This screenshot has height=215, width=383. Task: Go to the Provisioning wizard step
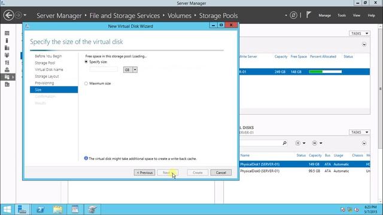[44, 83]
